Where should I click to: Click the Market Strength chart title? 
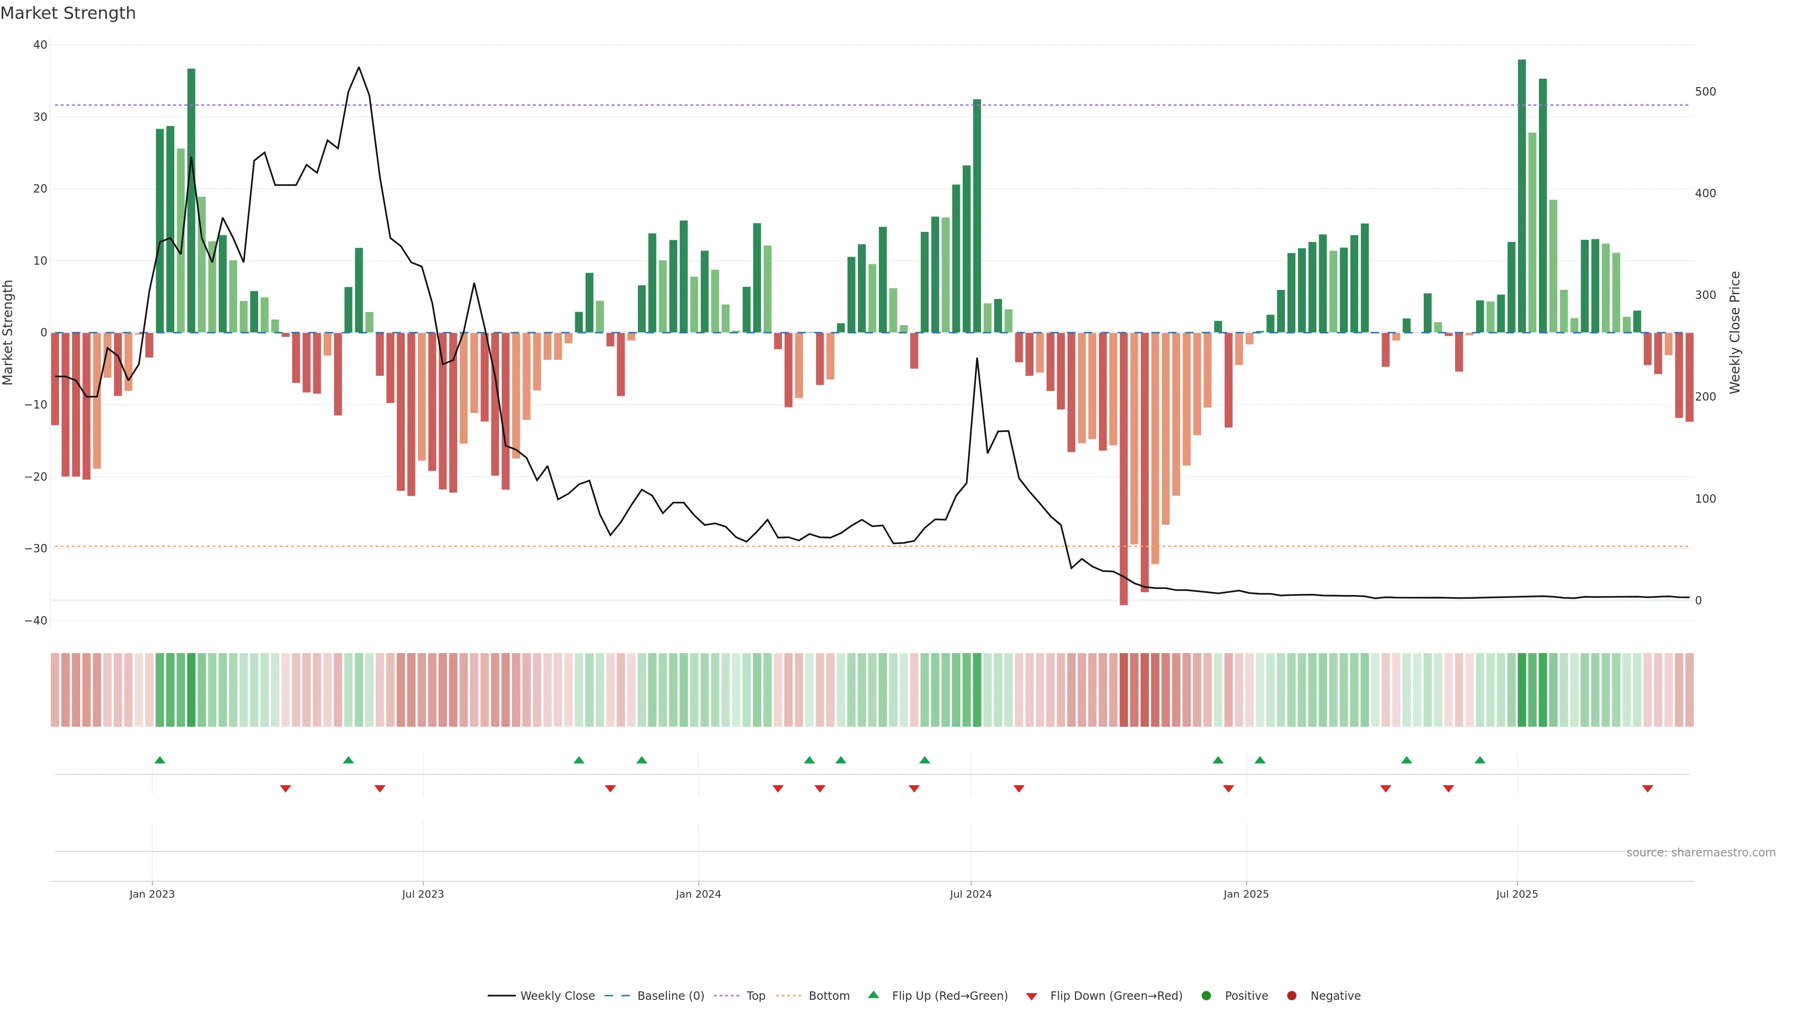point(68,13)
